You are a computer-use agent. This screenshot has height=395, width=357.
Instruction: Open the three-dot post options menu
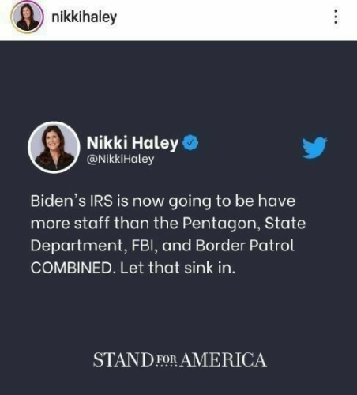tap(336, 17)
